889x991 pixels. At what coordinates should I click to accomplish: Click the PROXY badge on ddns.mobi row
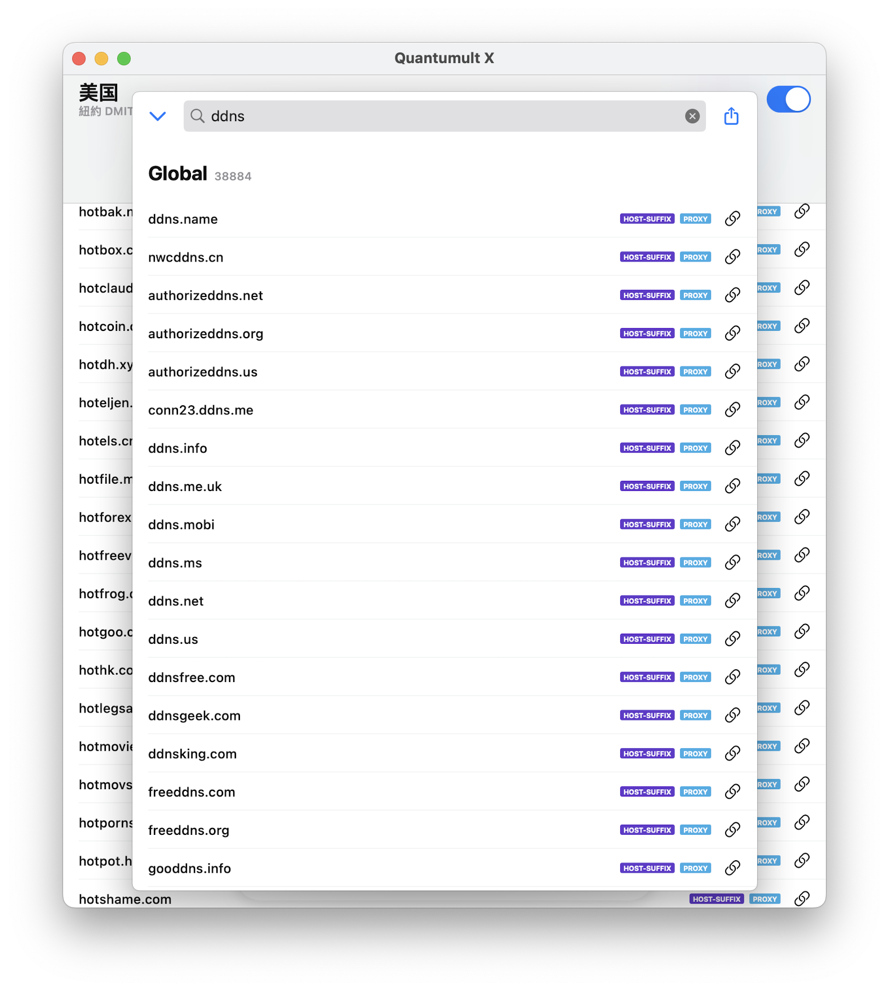click(x=695, y=524)
